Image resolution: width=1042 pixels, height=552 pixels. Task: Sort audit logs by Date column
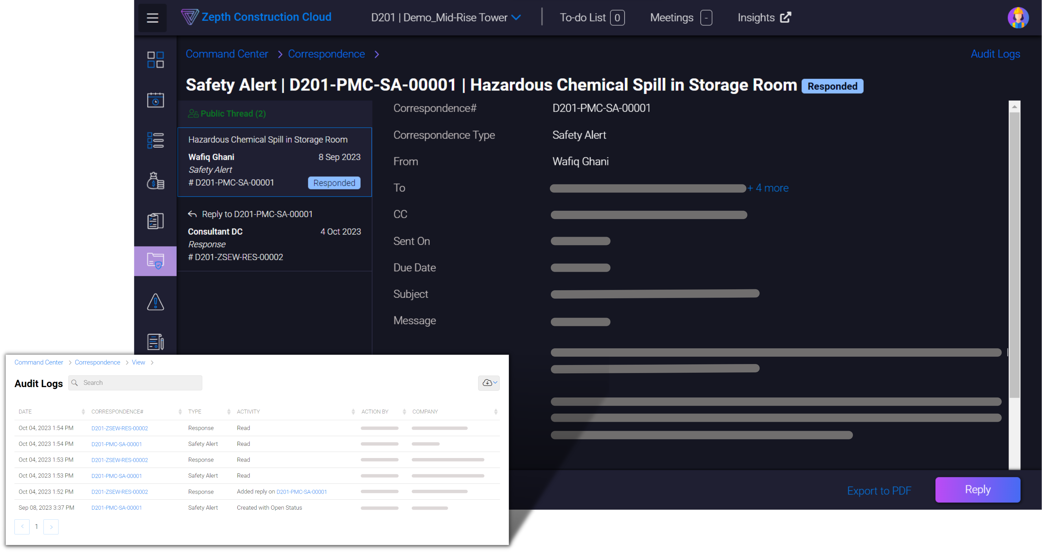point(83,412)
